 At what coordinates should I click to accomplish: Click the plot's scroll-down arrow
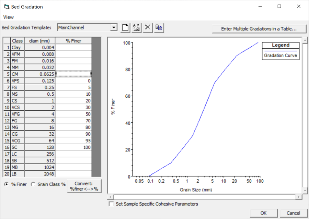304,190
